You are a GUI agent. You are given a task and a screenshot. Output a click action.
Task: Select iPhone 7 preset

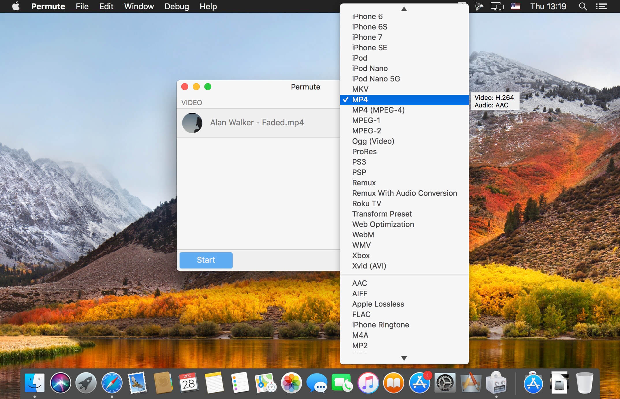click(x=404, y=37)
